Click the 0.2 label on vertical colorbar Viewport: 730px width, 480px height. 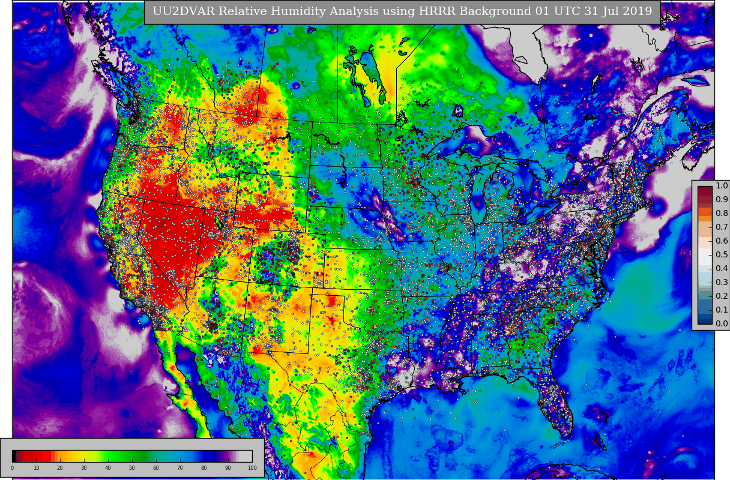tap(722, 296)
